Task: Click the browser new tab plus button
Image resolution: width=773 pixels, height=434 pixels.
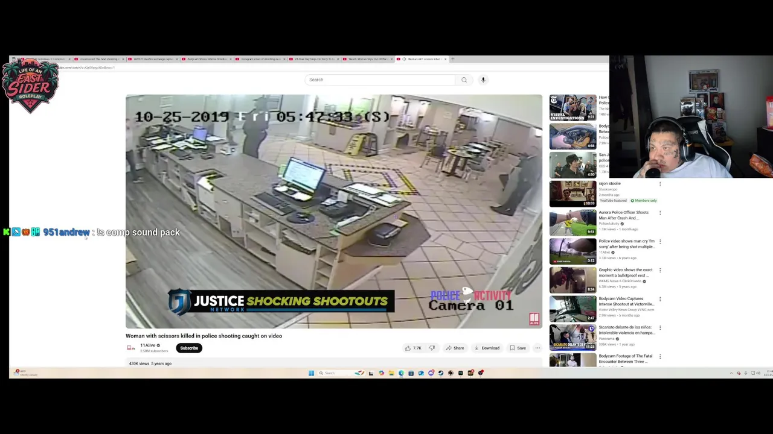Action: pos(453,59)
